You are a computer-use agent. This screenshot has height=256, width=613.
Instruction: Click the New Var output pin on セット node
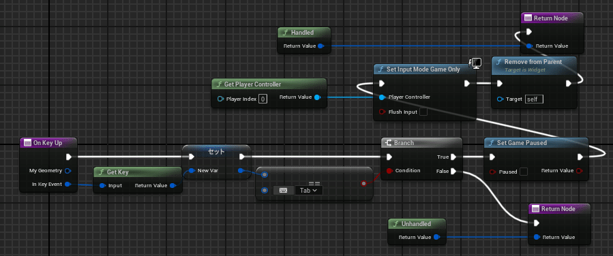pos(241,170)
